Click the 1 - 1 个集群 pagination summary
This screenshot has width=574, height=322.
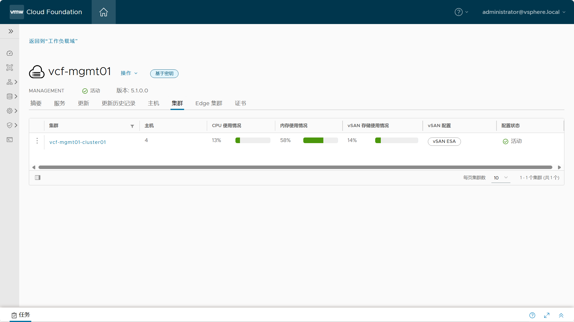coord(540,178)
